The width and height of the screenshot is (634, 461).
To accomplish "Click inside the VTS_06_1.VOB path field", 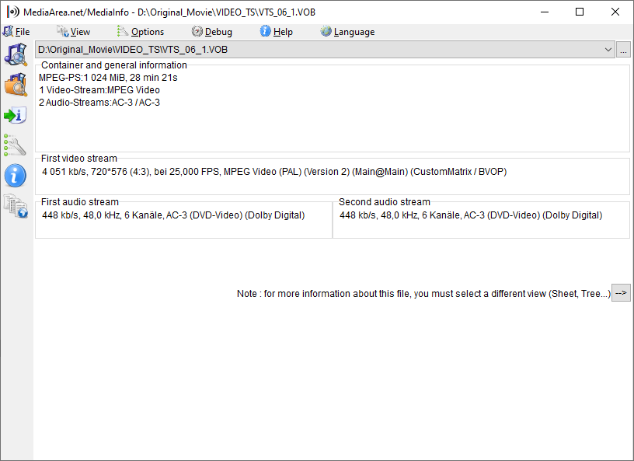I will click(233, 49).
